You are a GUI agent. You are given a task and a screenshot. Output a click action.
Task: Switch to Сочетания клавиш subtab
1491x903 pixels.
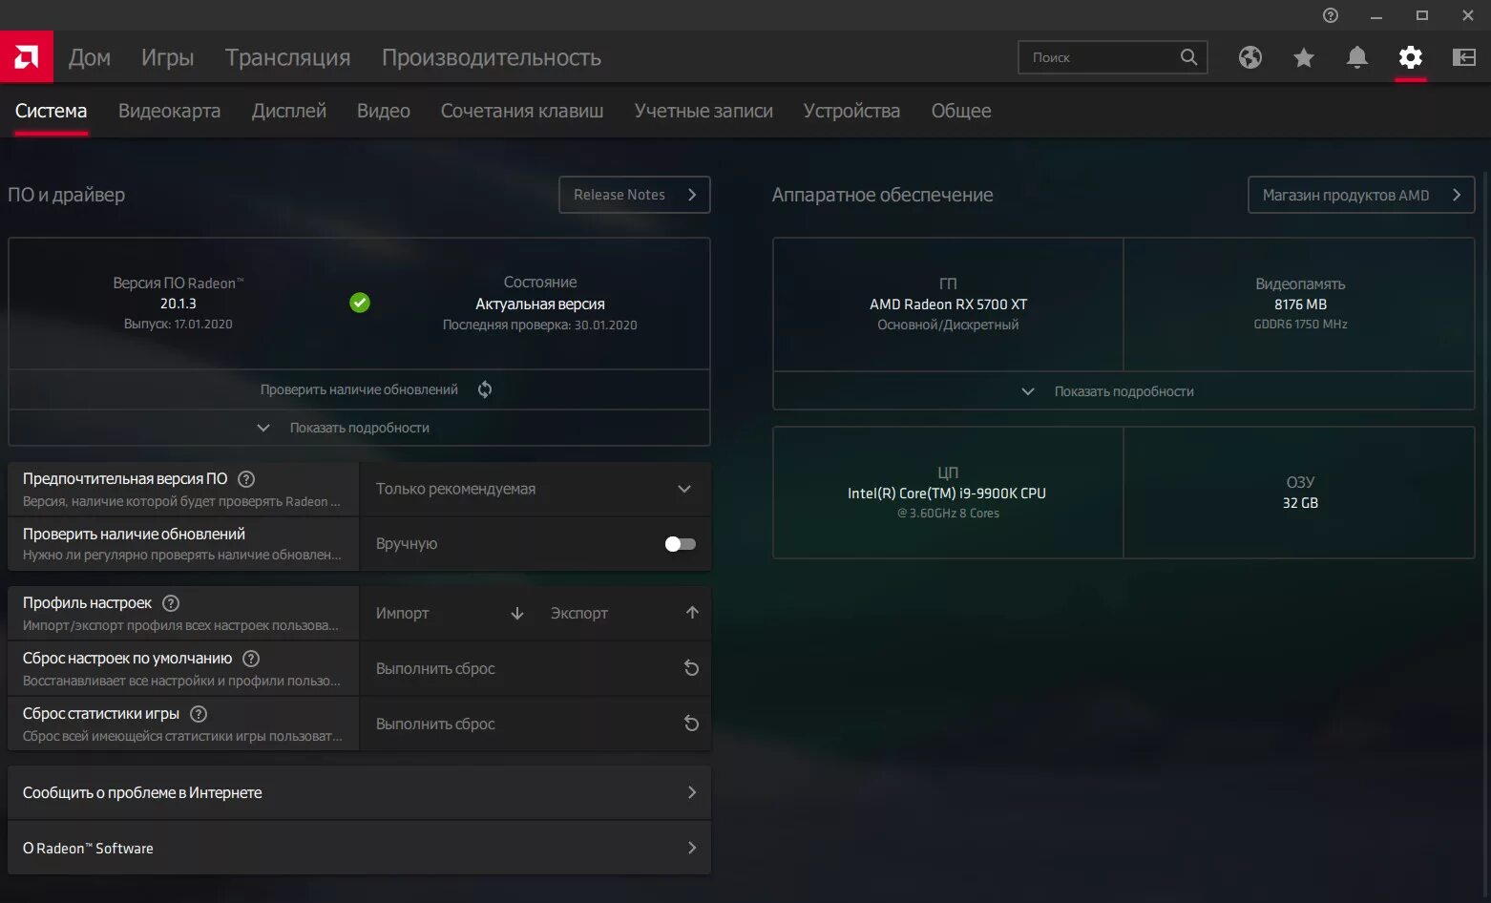pyautogui.click(x=522, y=111)
